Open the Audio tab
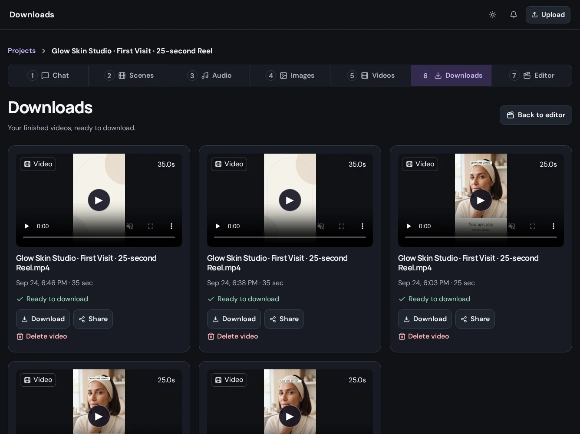Screen dimensions: 580x434 tap(210, 76)
